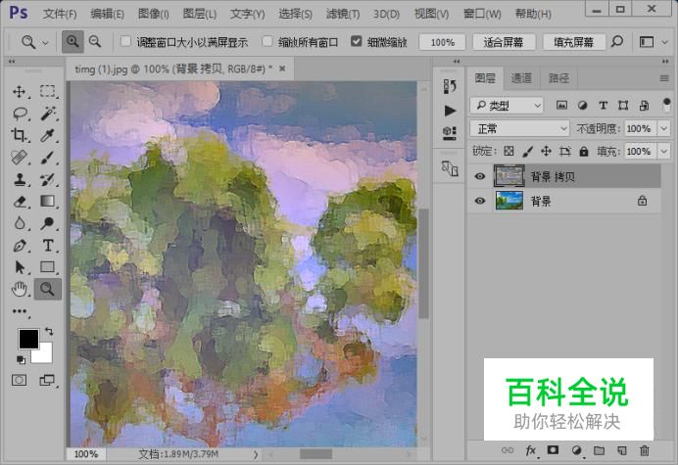Click the delete layer trash icon
This screenshot has height=465, width=678.
tap(645, 450)
